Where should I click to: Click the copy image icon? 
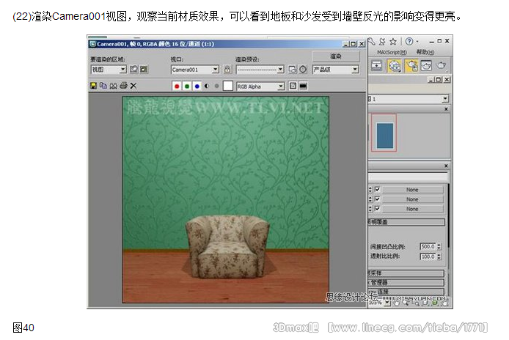click(x=103, y=86)
